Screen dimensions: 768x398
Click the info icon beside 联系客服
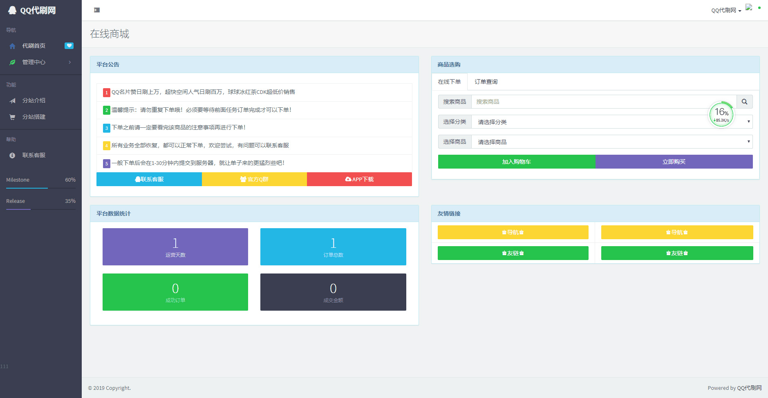[x=12, y=156]
